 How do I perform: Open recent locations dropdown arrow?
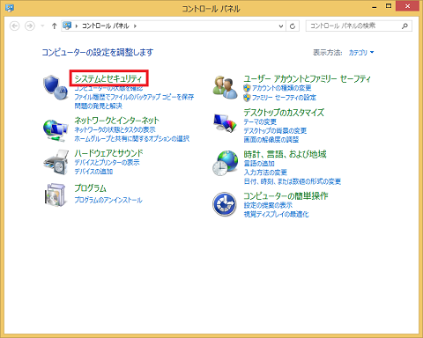click(x=42, y=26)
